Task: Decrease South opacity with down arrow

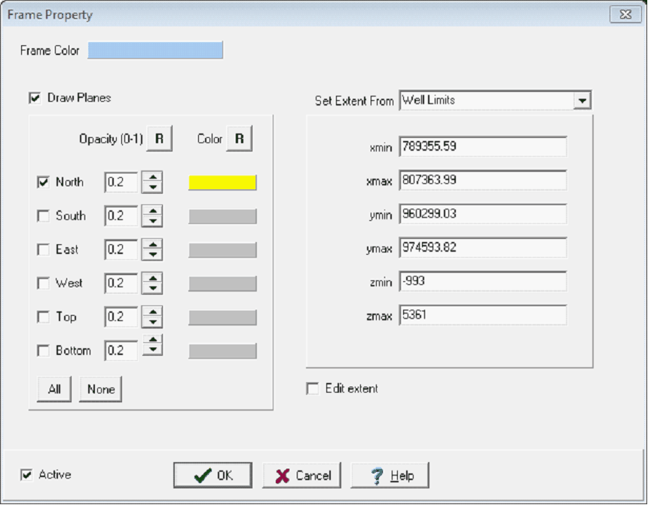Action: pos(152,221)
